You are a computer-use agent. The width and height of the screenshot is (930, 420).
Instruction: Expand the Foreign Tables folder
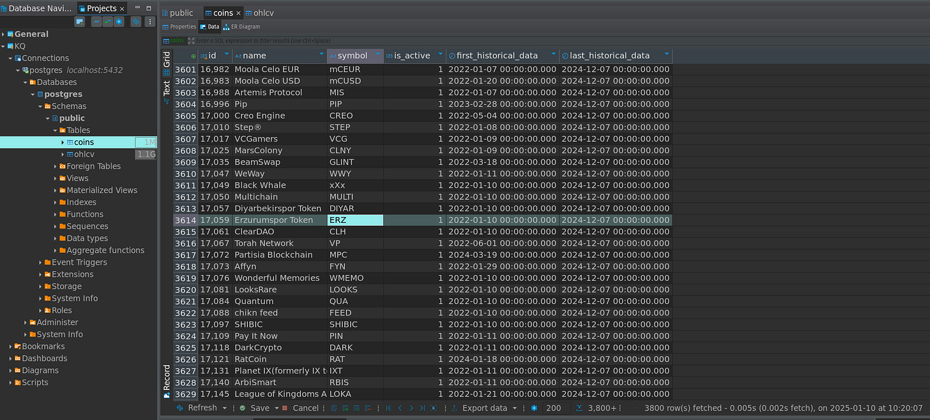(x=56, y=166)
